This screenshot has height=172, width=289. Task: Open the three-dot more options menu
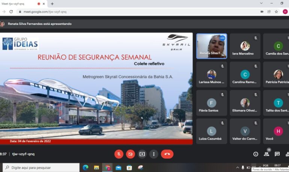click(154, 154)
